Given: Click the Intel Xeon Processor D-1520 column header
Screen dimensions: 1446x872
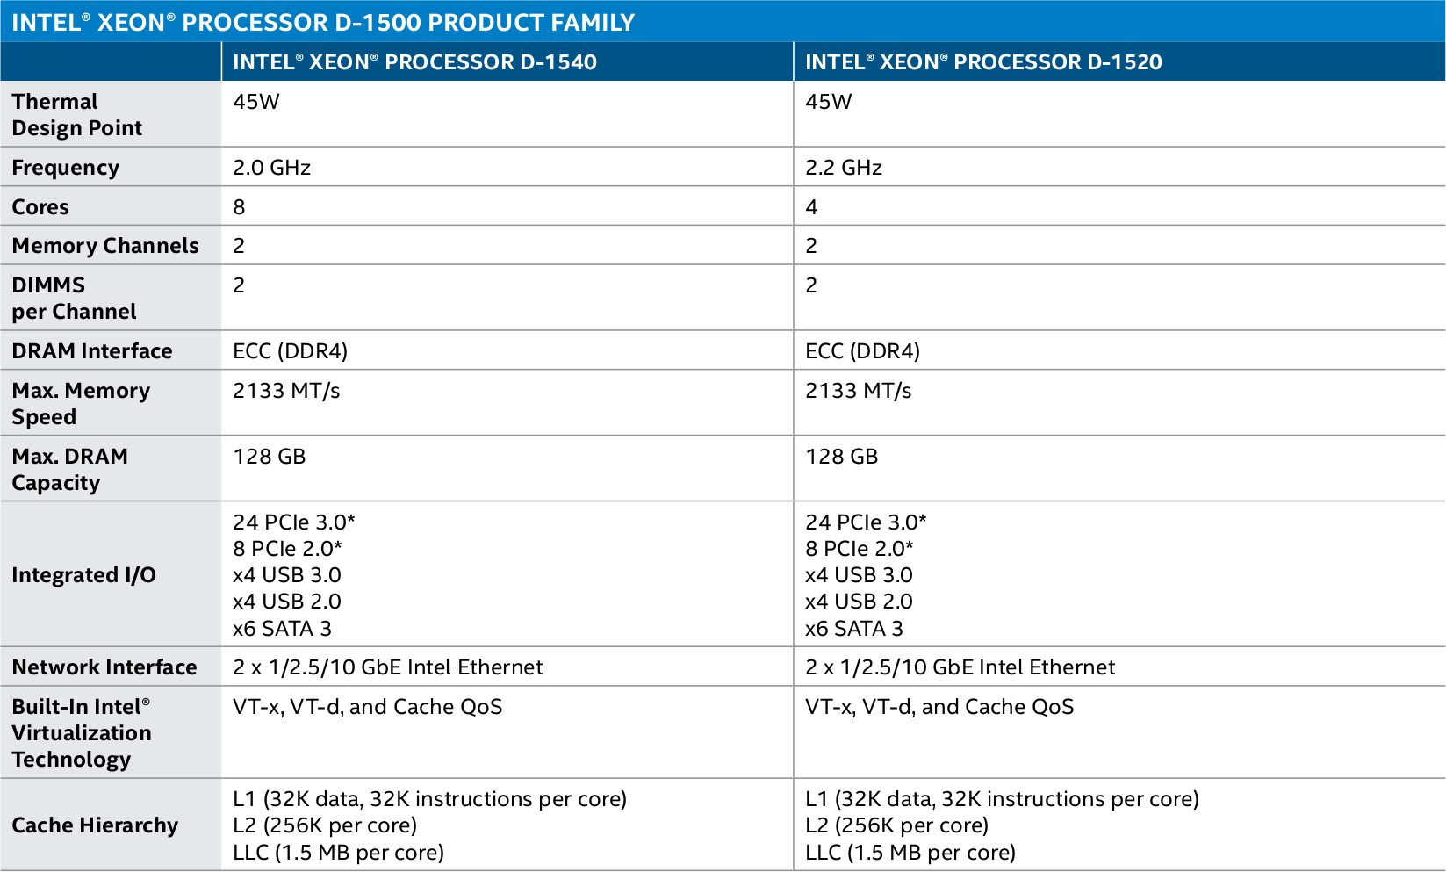Looking at the screenshot, I should (983, 62).
